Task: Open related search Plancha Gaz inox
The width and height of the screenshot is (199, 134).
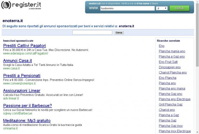Action: [x=171, y=126]
